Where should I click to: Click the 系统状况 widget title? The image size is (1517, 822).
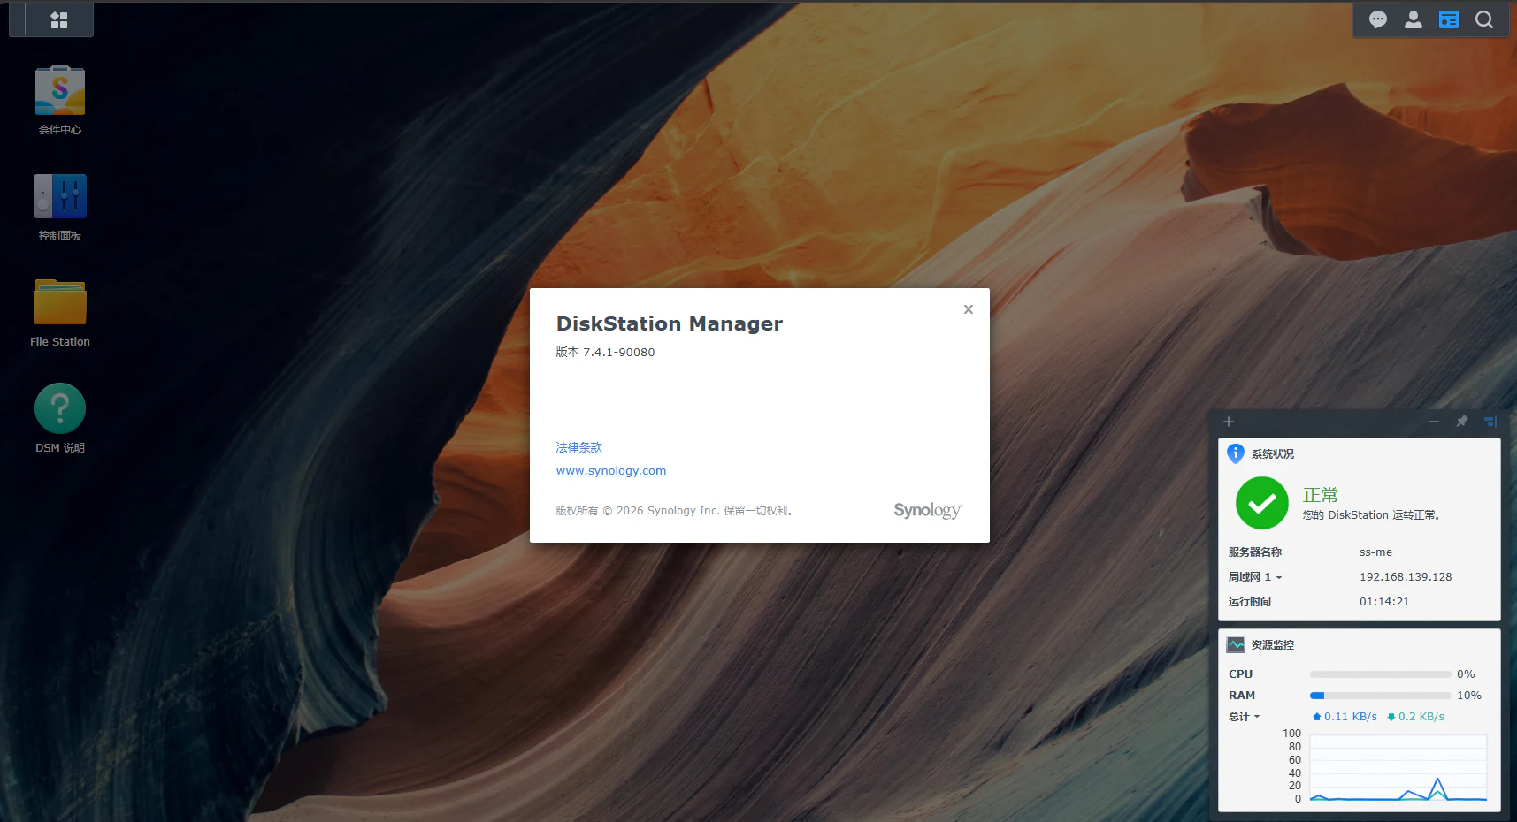click(1273, 454)
